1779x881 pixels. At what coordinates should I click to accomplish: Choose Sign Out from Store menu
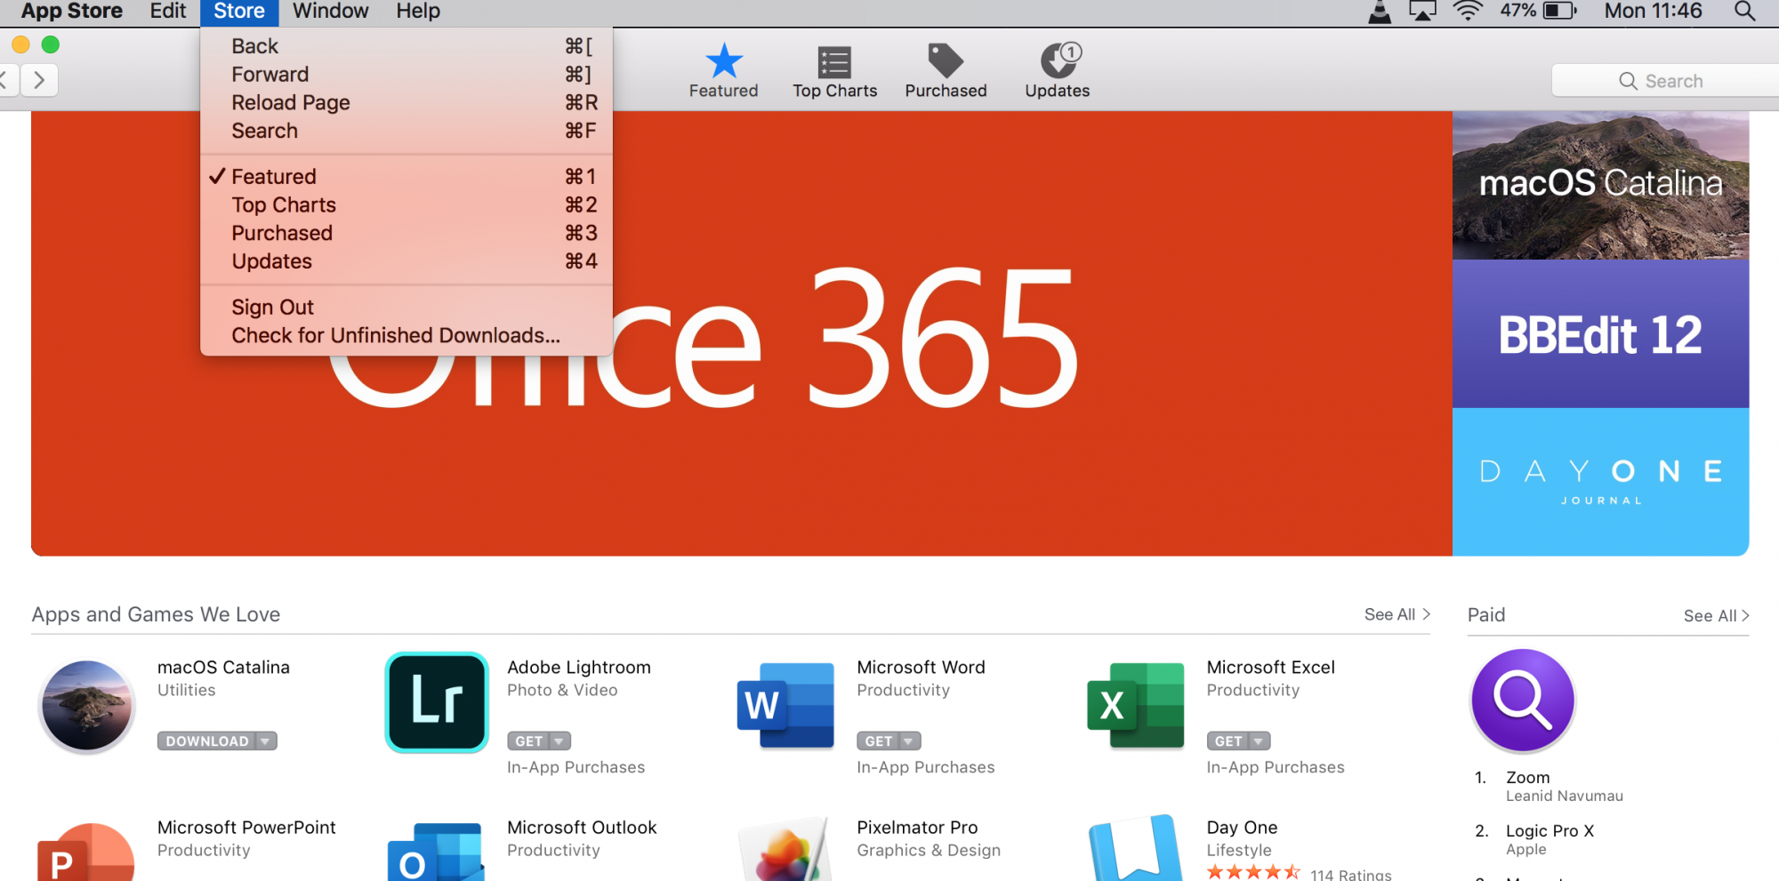407,308
